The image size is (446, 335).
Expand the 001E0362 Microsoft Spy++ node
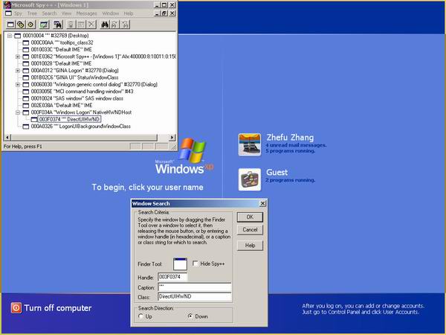point(18,57)
